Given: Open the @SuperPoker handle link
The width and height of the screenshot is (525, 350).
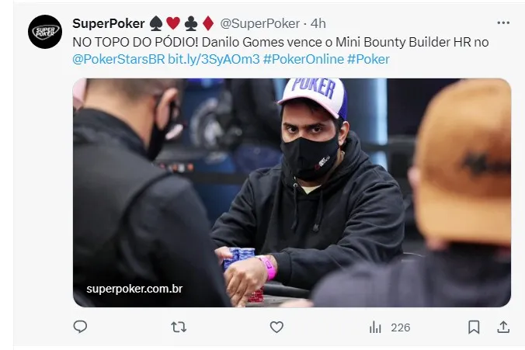Looking at the screenshot, I should pyautogui.click(x=260, y=23).
